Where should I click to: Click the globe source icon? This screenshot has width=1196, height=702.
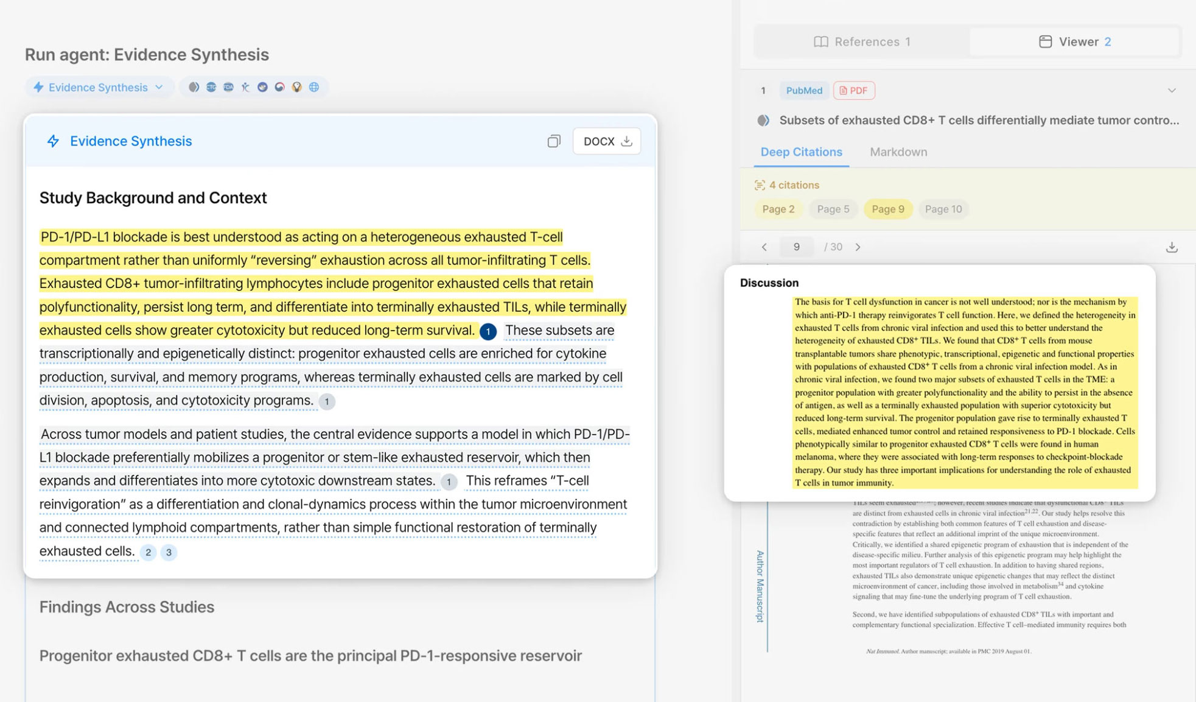pos(314,87)
